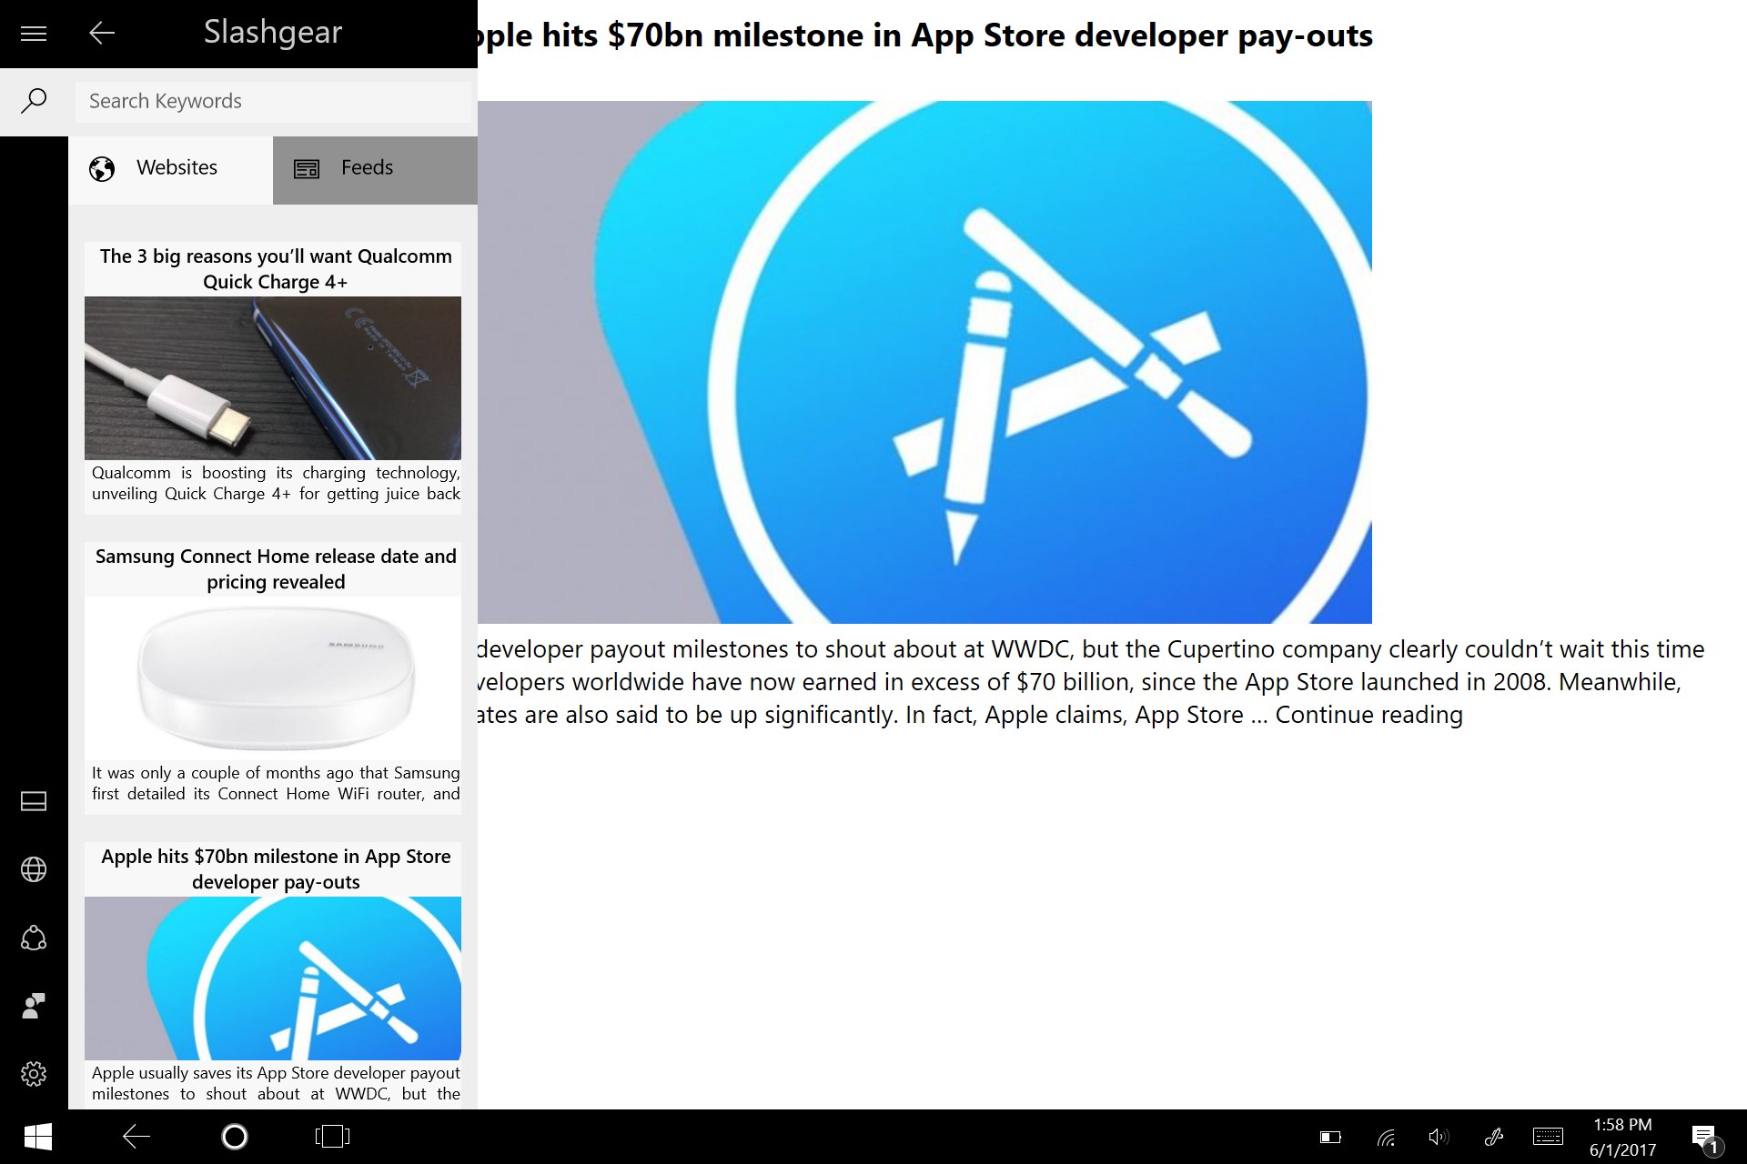Open the layout panel icon in the sidebar
Viewport: 1747px width, 1164px height.
(x=34, y=801)
